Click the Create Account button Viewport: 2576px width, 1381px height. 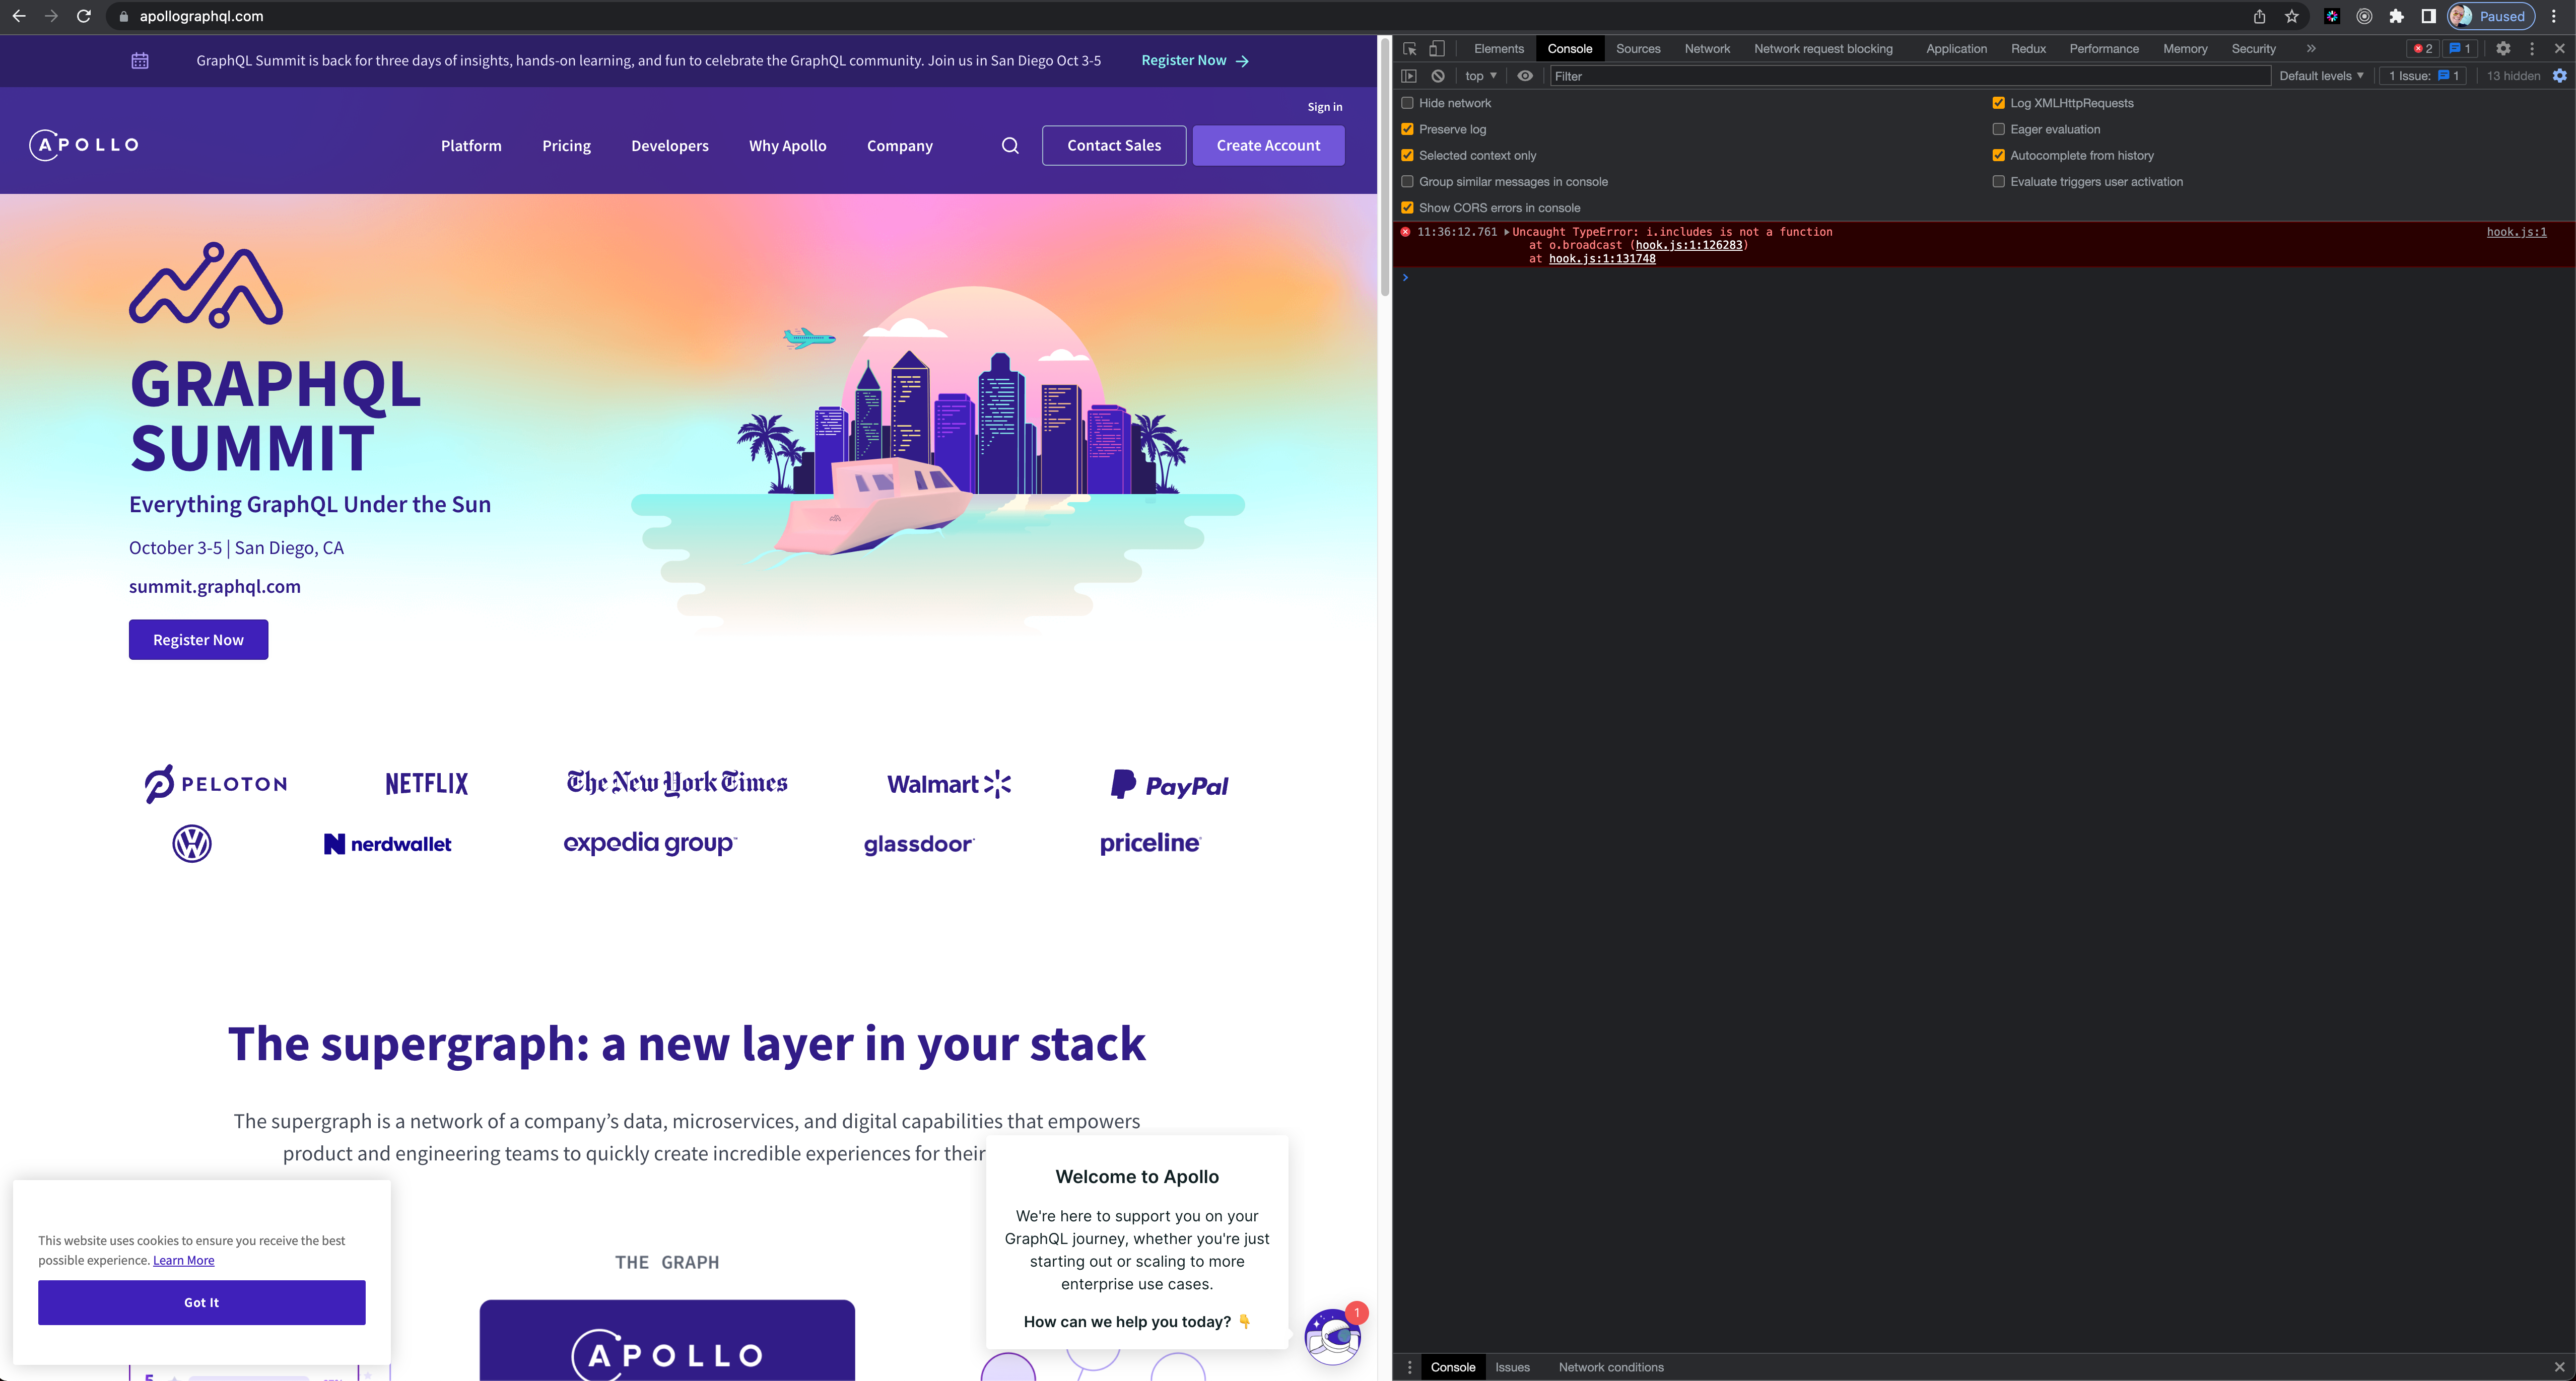(x=1268, y=145)
